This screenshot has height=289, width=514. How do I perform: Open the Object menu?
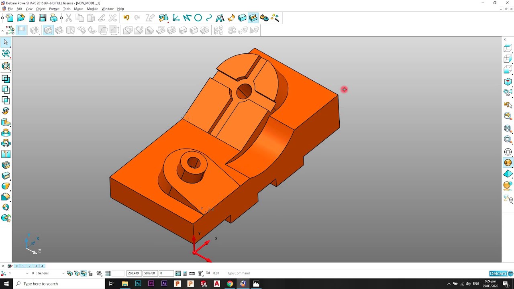click(x=41, y=9)
